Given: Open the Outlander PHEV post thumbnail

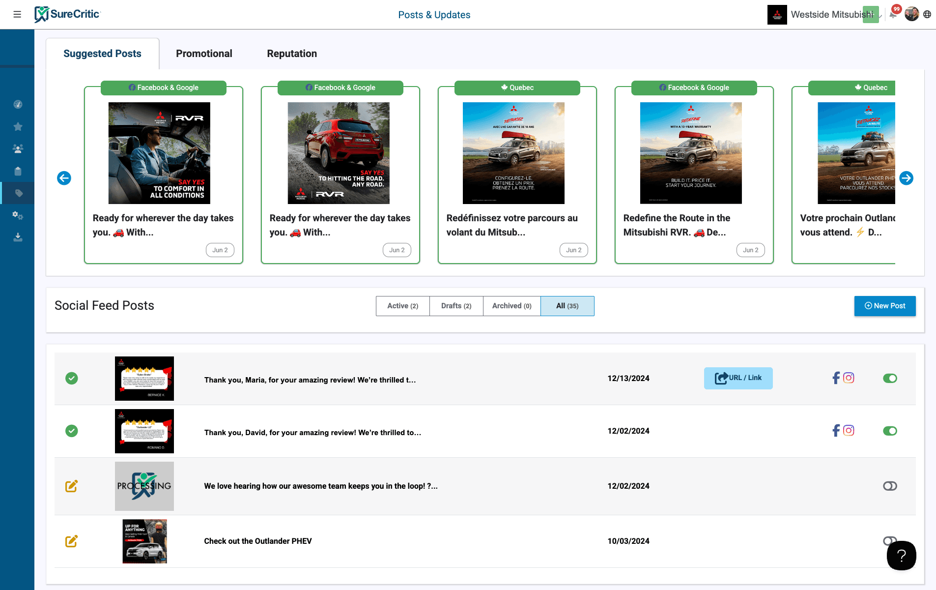Looking at the screenshot, I should (x=144, y=541).
